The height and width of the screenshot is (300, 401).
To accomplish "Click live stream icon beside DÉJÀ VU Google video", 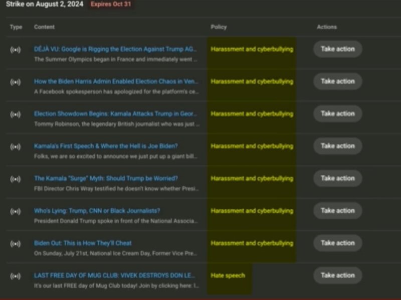I will [16, 49].
